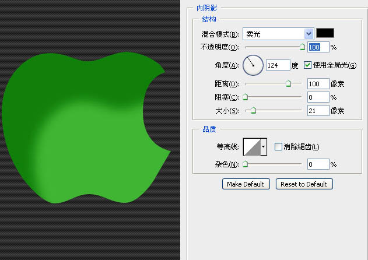Click the size (大小) slider handle

tap(253, 110)
